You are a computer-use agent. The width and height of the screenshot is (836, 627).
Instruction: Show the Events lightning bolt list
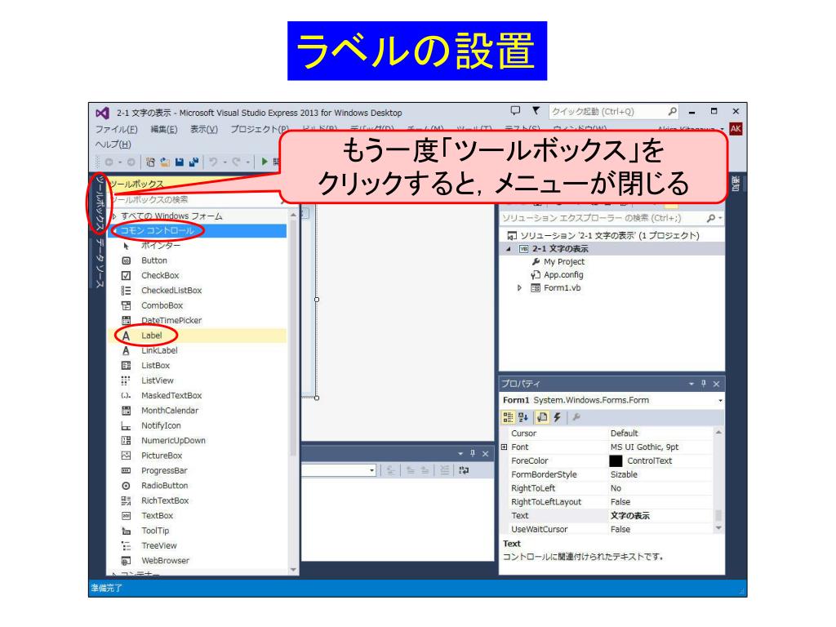557,417
